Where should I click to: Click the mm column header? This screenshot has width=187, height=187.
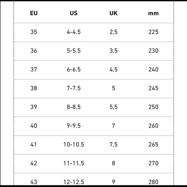tap(153, 13)
